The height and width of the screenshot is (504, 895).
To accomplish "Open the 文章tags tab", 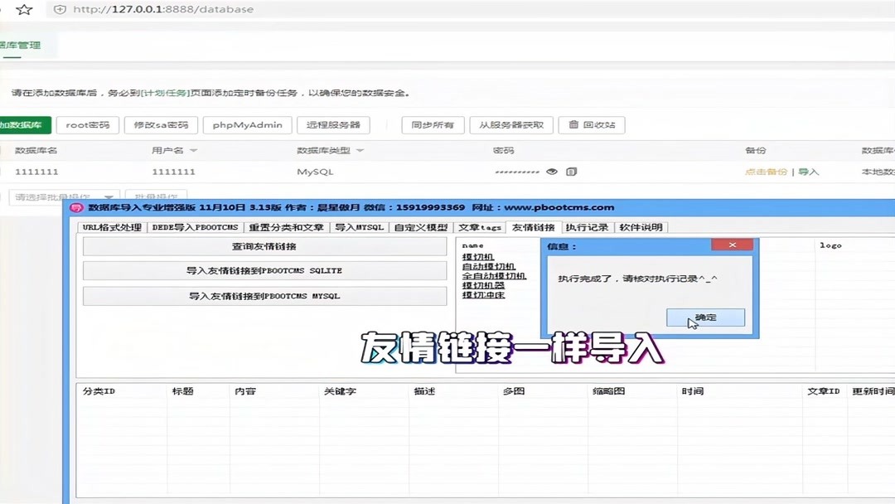I will coord(479,226).
